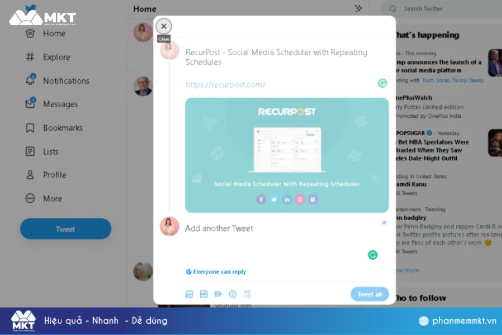Click the sparkle top tweets icon
The width and height of the screenshot is (502, 335).
(359, 9)
